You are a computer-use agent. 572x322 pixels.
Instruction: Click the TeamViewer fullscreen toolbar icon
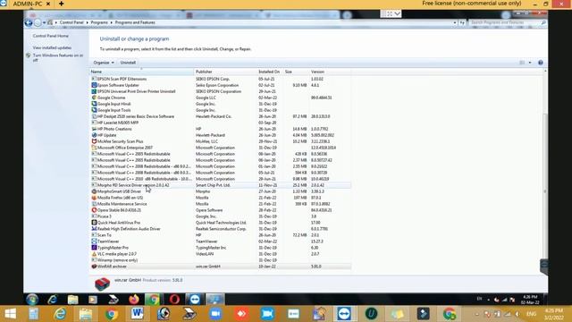coord(390,14)
